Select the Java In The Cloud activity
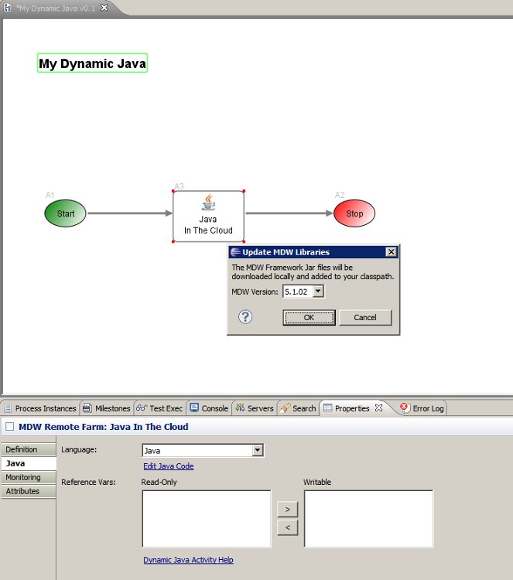This screenshot has height=580, width=513. pyautogui.click(x=208, y=217)
